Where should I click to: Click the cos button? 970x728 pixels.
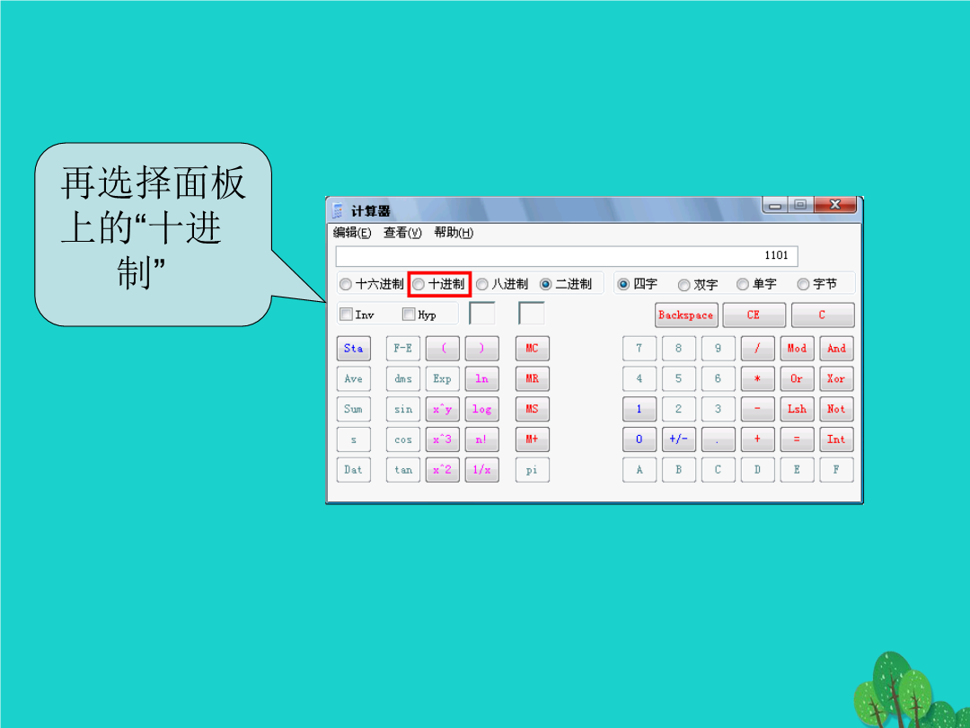tap(403, 439)
